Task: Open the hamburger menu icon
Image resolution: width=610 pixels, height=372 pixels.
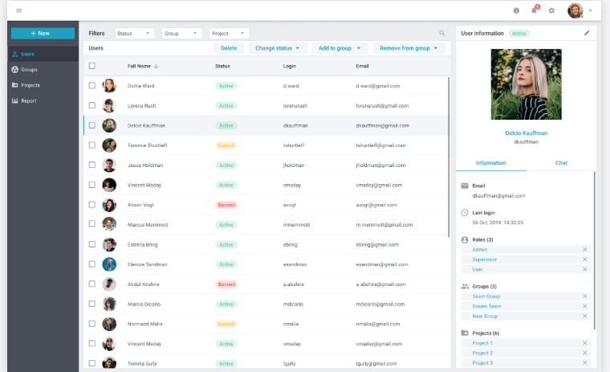Action: [18, 10]
